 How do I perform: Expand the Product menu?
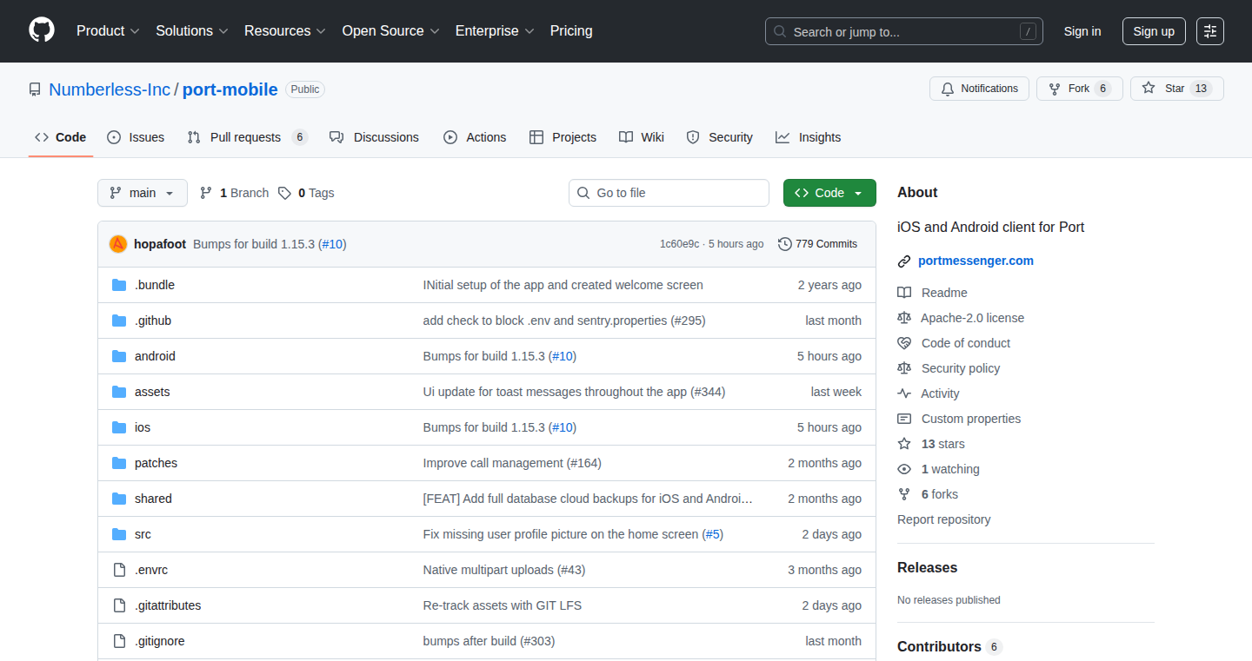(x=108, y=30)
